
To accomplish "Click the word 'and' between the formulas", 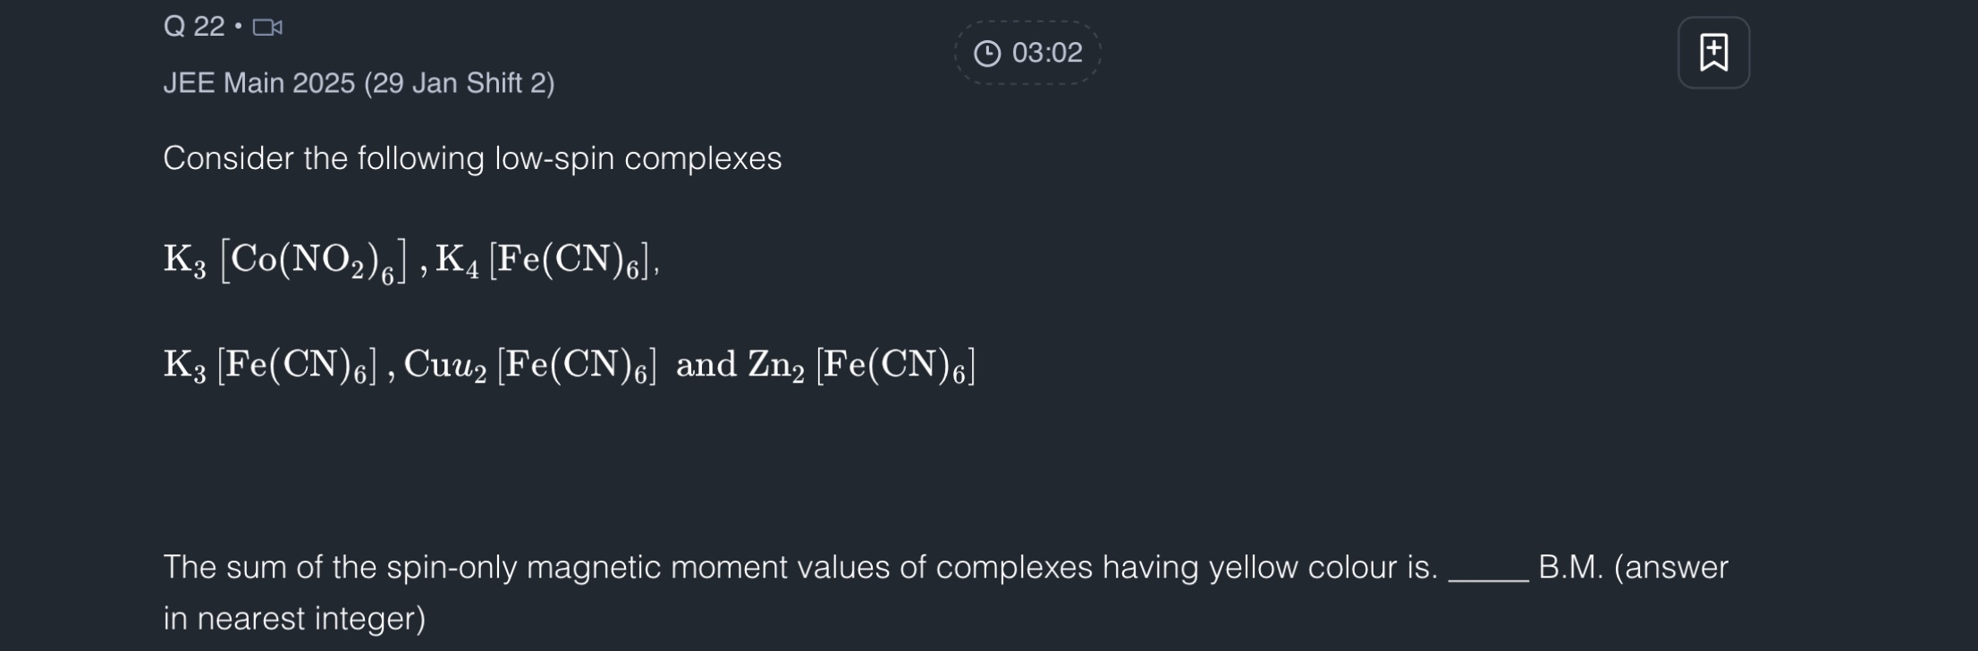I will [706, 366].
